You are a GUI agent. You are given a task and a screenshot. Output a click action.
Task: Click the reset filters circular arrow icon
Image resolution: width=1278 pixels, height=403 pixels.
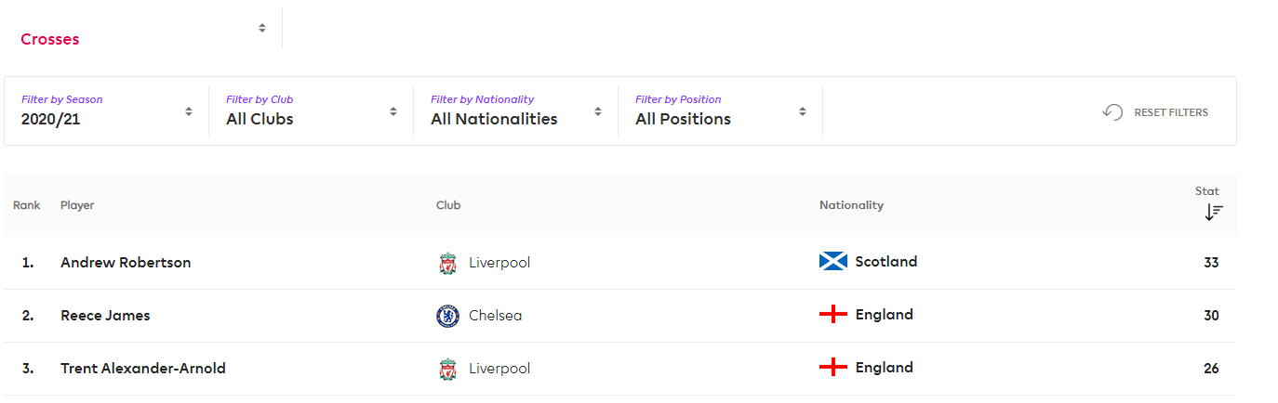[1112, 112]
